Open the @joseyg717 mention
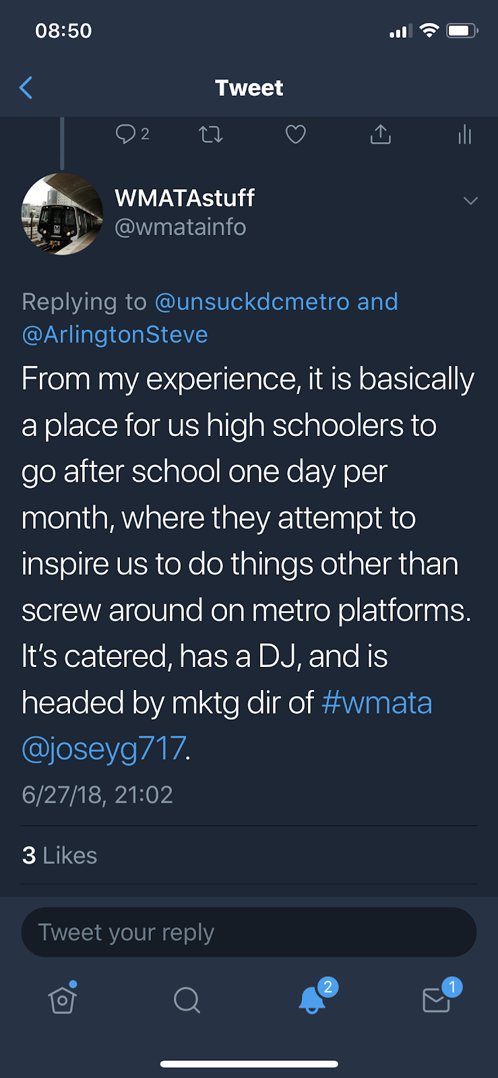The height and width of the screenshot is (1078, 498). point(104,749)
